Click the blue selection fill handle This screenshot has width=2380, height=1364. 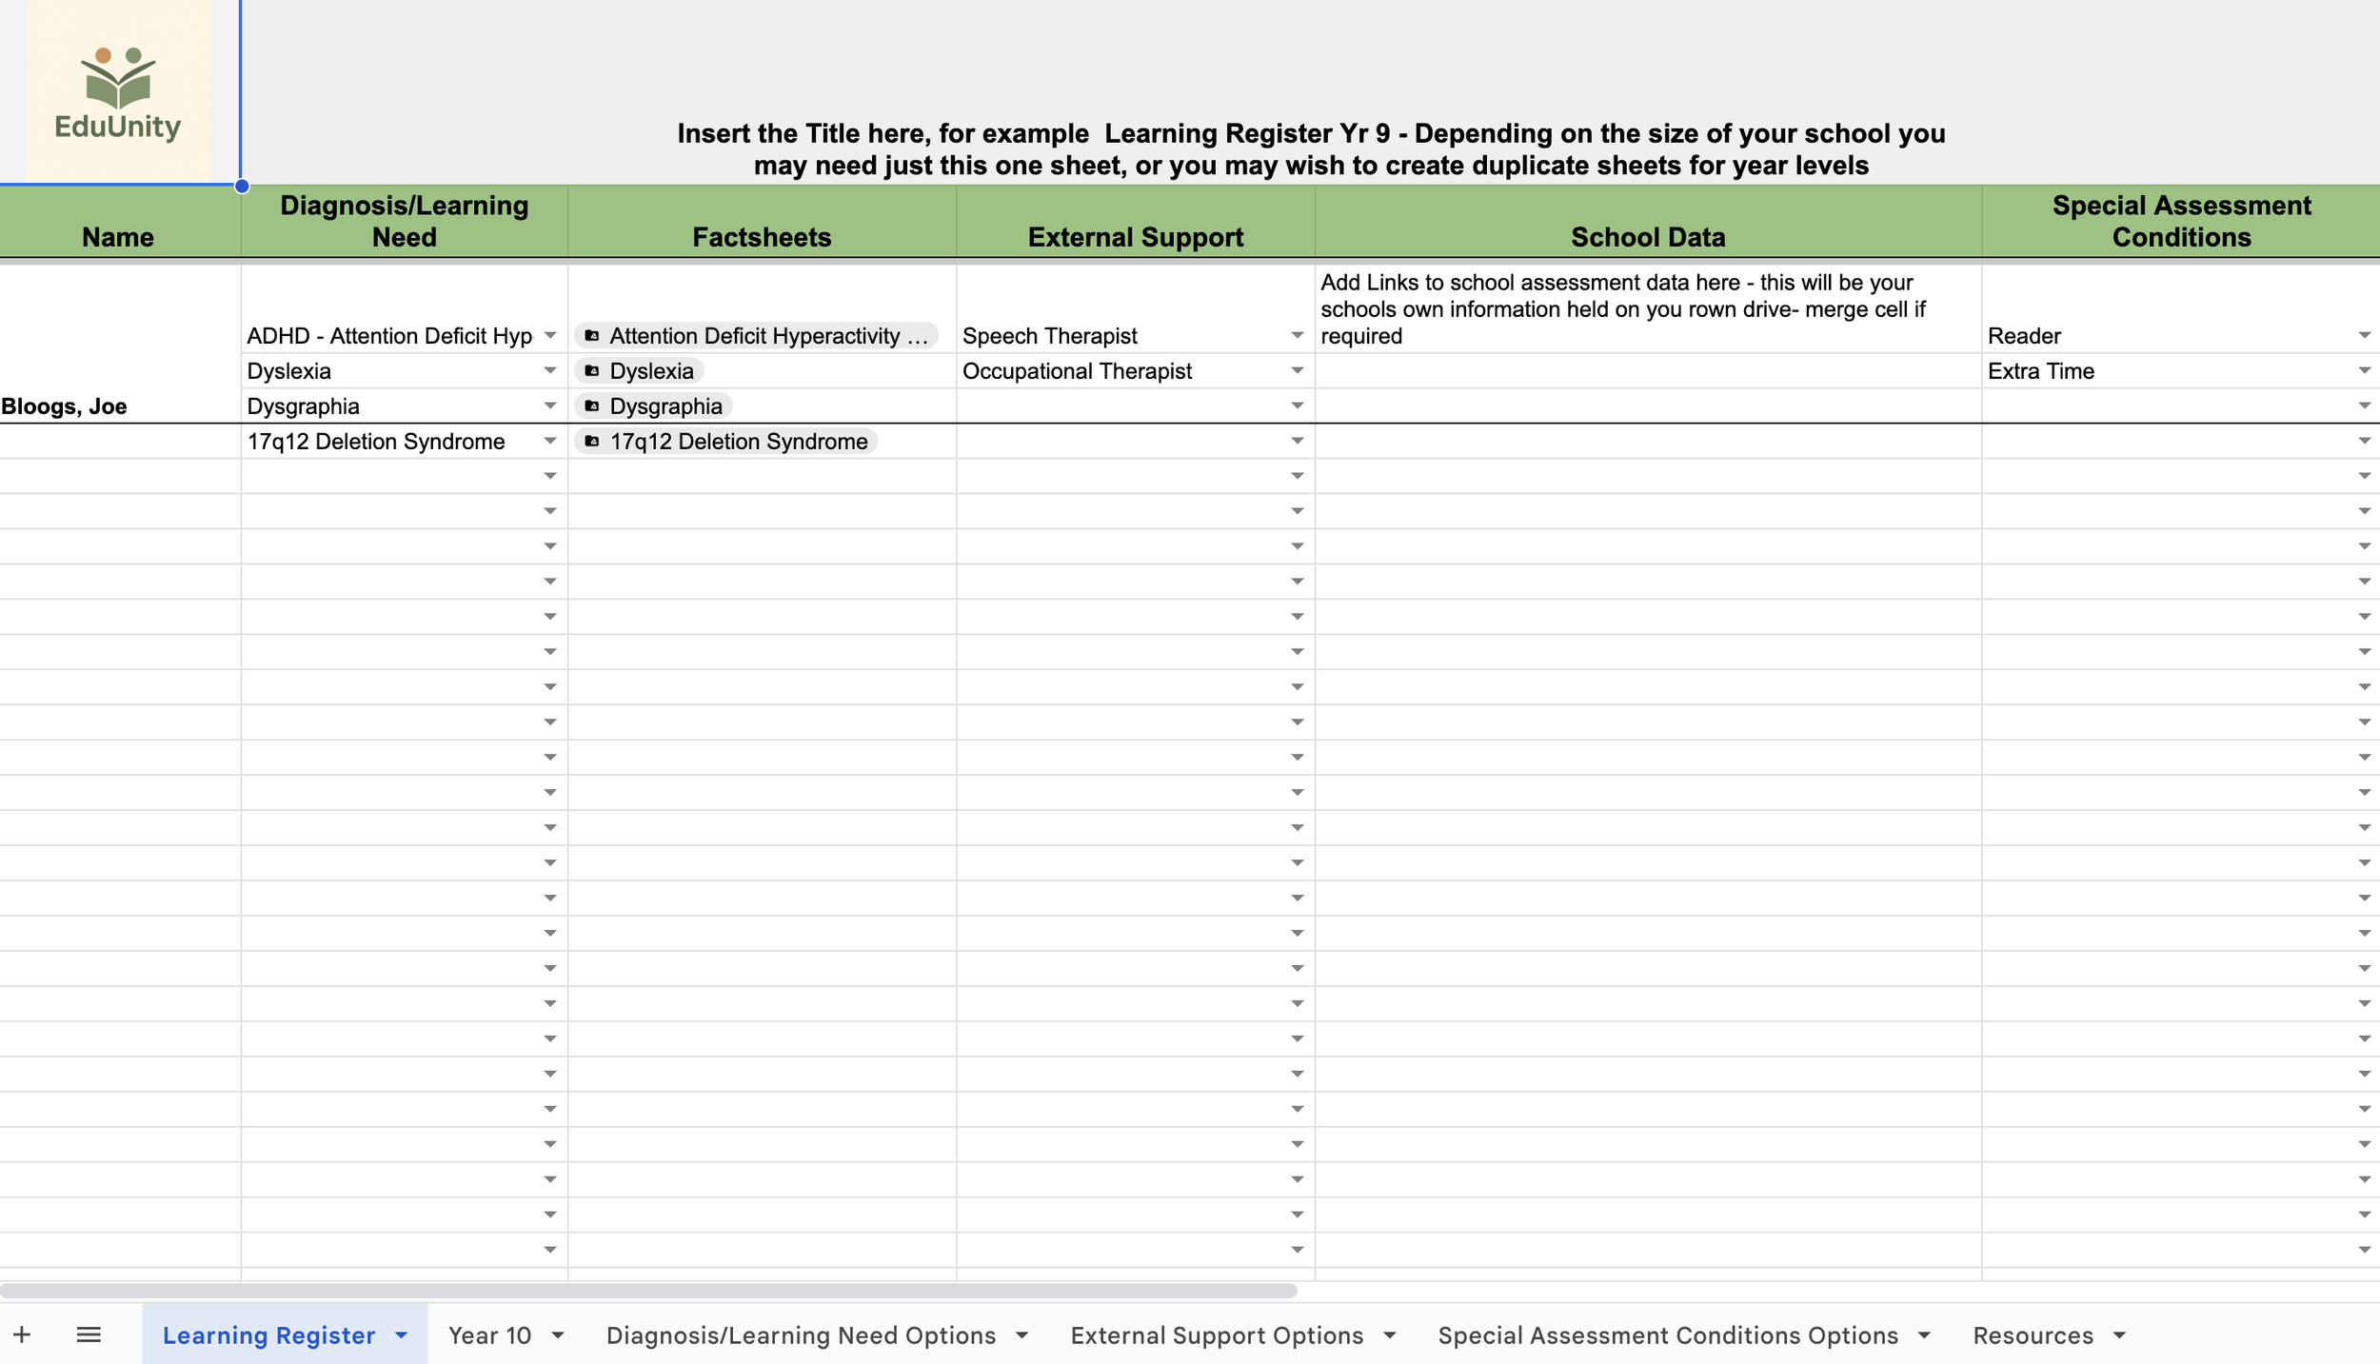[242, 186]
